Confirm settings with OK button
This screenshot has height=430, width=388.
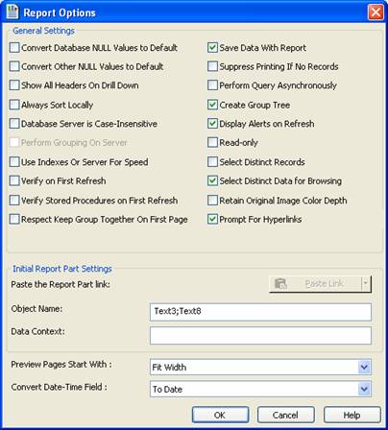pyautogui.click(x=220, y=415)
